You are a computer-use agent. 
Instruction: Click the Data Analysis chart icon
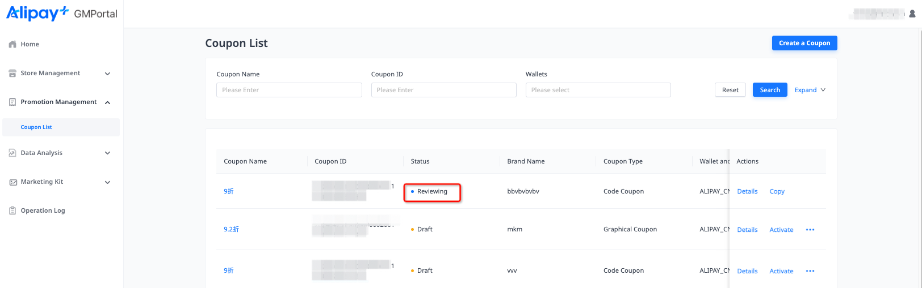(12, 153)
